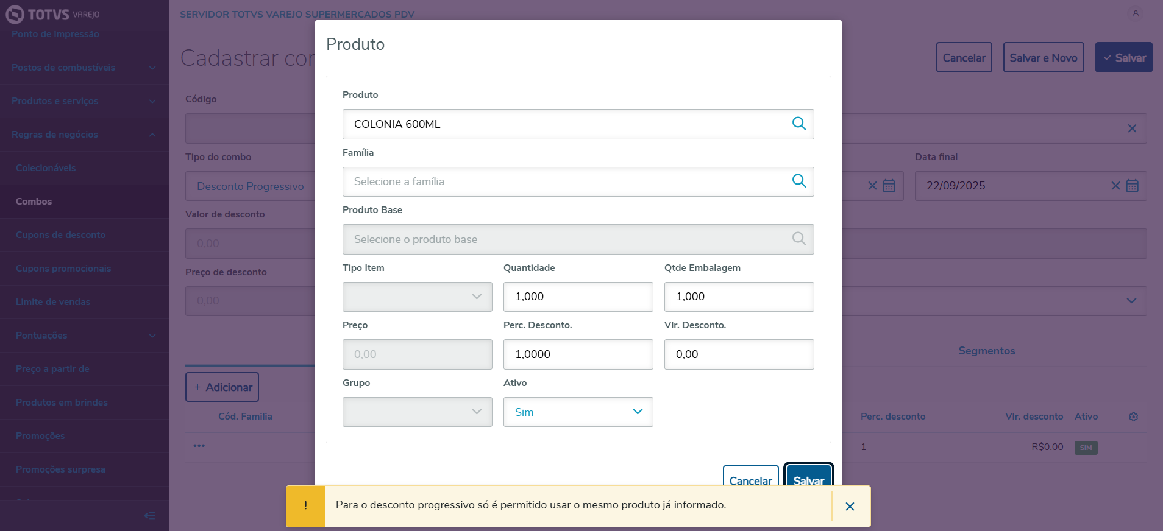
Task: Switch to Segmentos tab
Action: pos(986,351)
